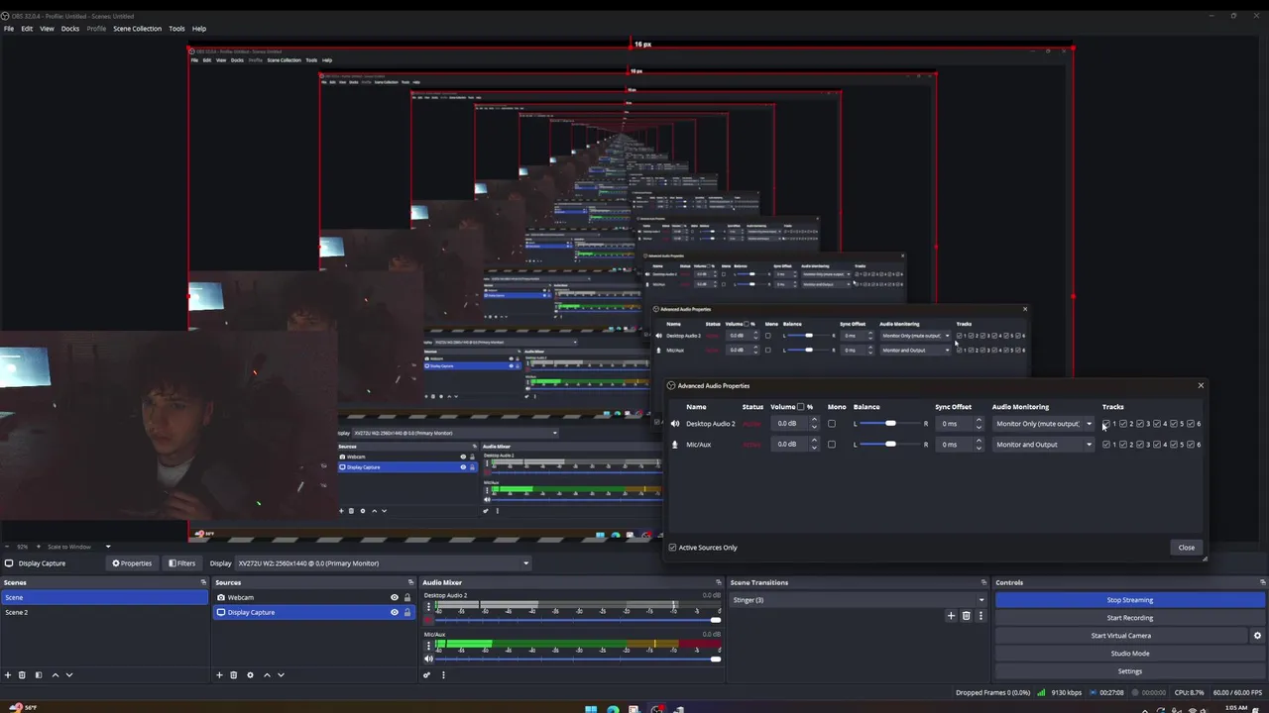This screenshot has width=1269, height=713.
Task: Toggle Mono for Desktop Audio 2
Action: tap(832, 424)
